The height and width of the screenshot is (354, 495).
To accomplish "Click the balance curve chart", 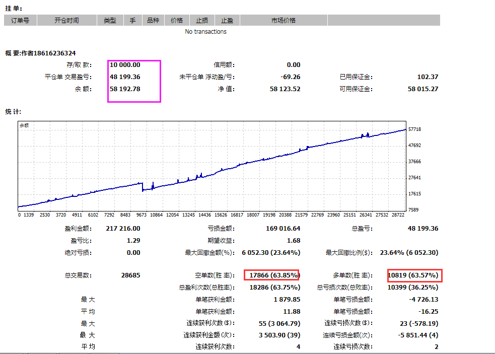I will (212, 166).
